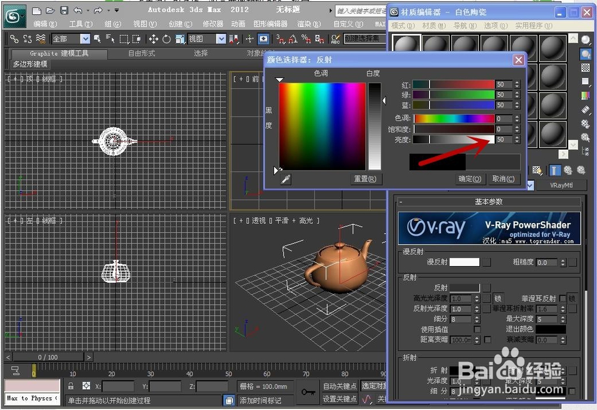Open the 全部 selection filter dropdown

coord(85,39)
